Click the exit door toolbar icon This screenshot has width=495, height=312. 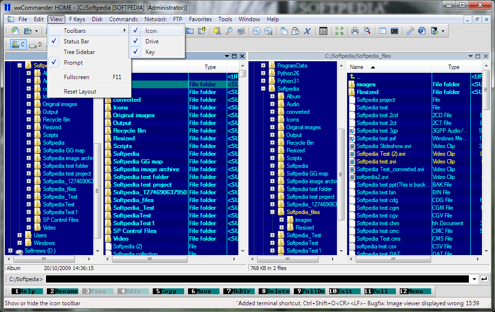point(435,31)
